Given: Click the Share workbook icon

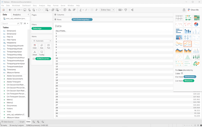Looking at the screenshot, I should tap(132, 10).
